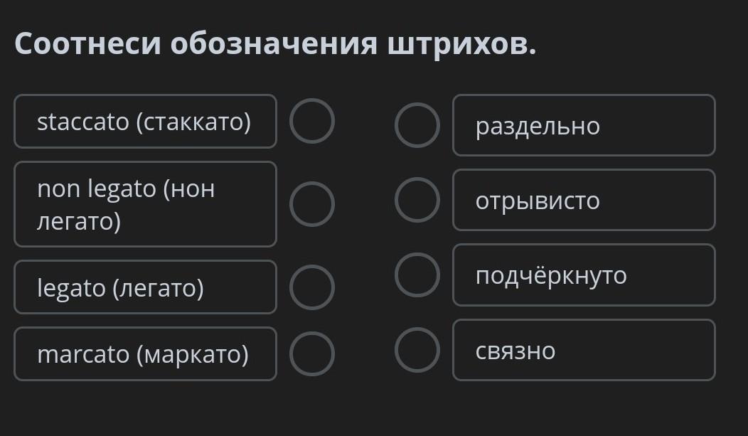Select the radio circle beside подчёркнуто
The width and height of the screenshot is (748, 436).
[x=417, y=275]
